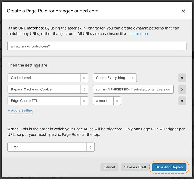Expand the 'a month' TTL dropdown

pos(107,101)
